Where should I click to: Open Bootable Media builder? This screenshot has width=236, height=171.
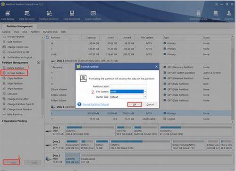[199, 16]
